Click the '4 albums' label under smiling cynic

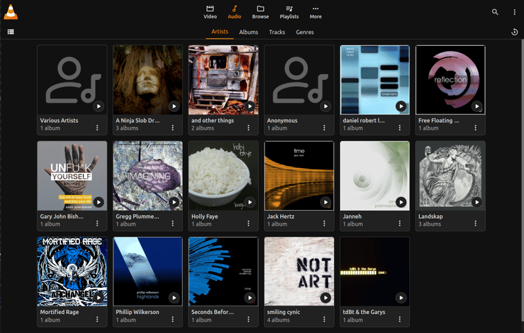pos(278,320)
